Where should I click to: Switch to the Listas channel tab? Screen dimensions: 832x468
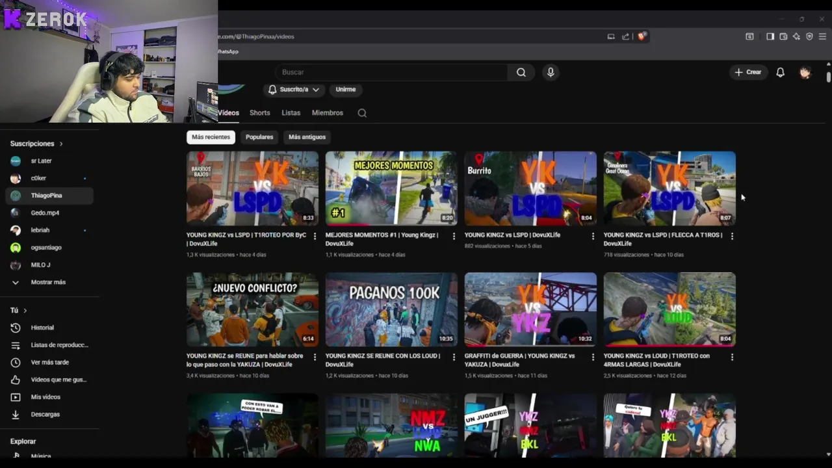(x=291, y=113)
